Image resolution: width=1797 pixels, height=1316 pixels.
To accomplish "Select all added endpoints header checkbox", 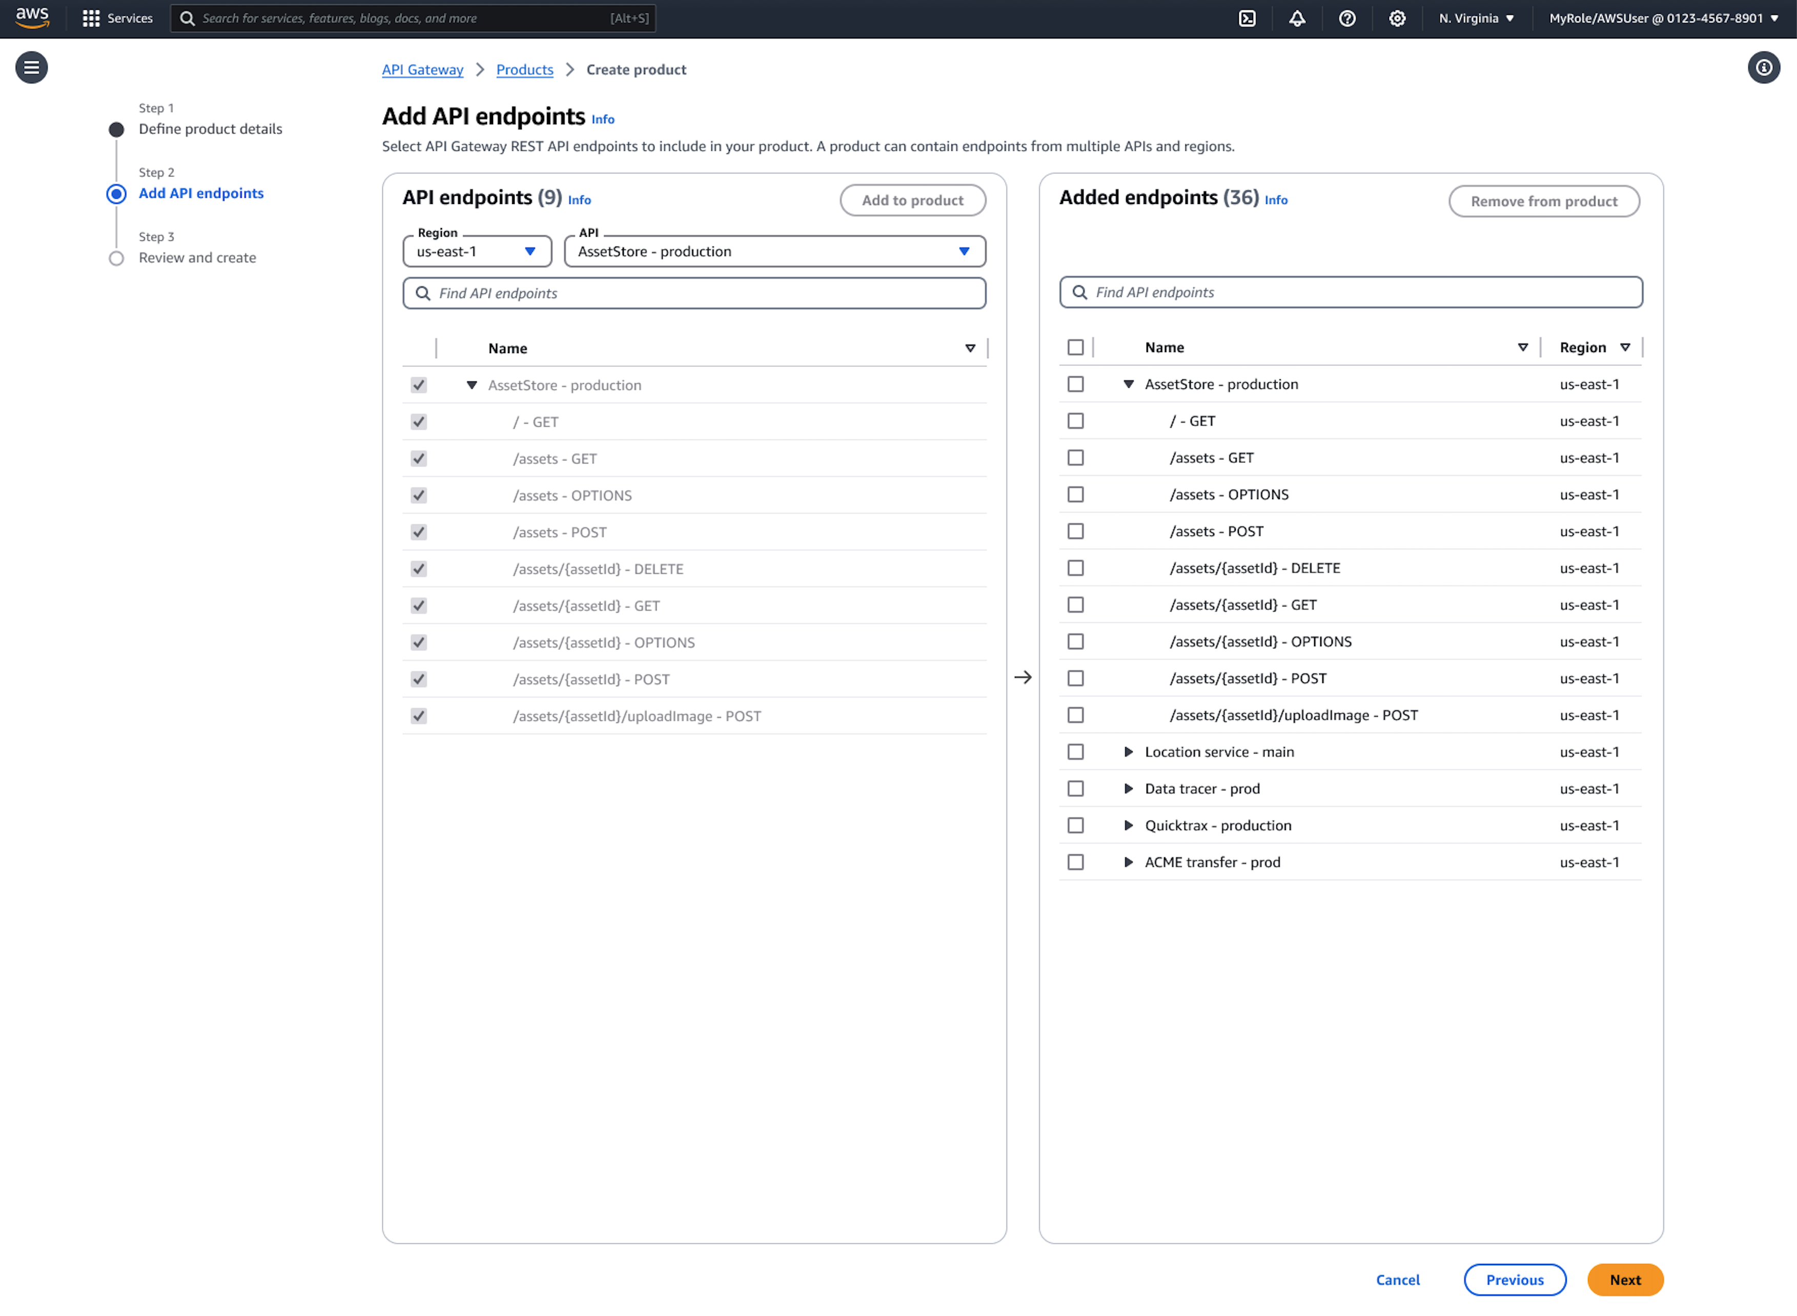I will point(1075,347).
